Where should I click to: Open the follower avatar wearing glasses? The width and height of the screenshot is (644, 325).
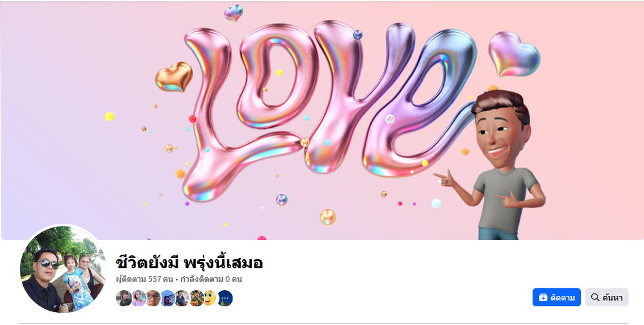tap(153, 299)
